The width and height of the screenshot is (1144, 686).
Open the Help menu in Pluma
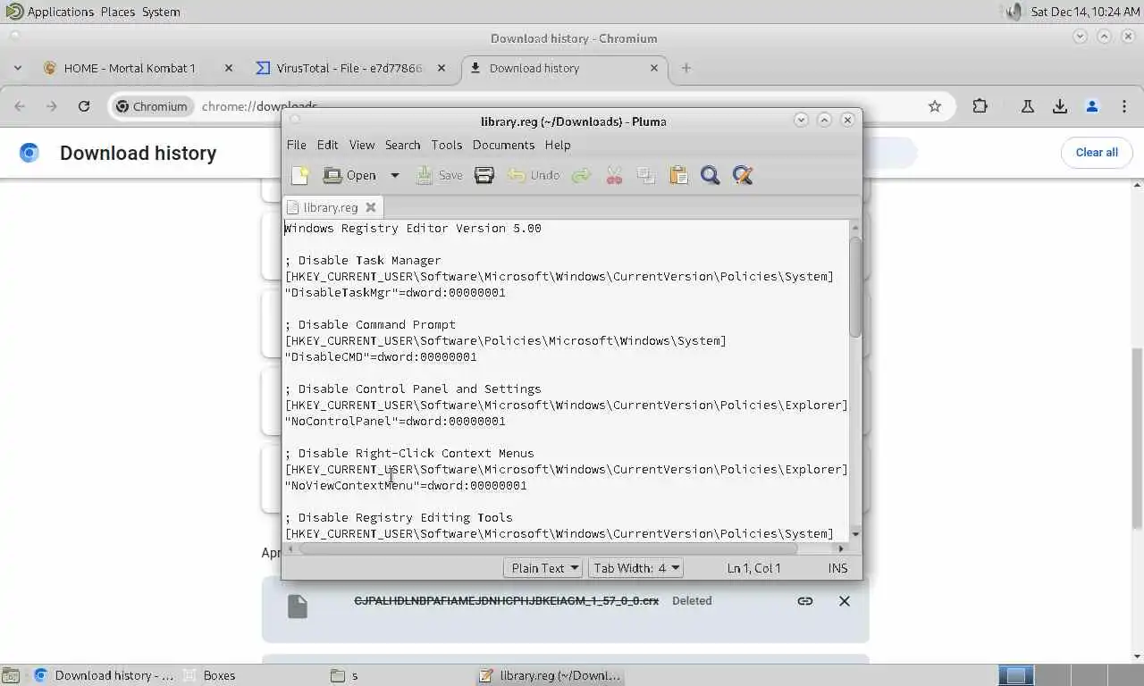(558, 145)
